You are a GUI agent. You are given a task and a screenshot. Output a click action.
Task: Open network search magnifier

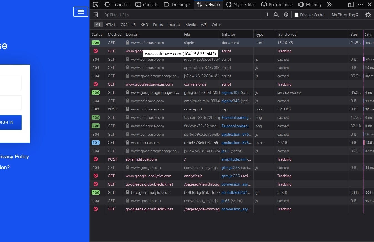[276, 15]
